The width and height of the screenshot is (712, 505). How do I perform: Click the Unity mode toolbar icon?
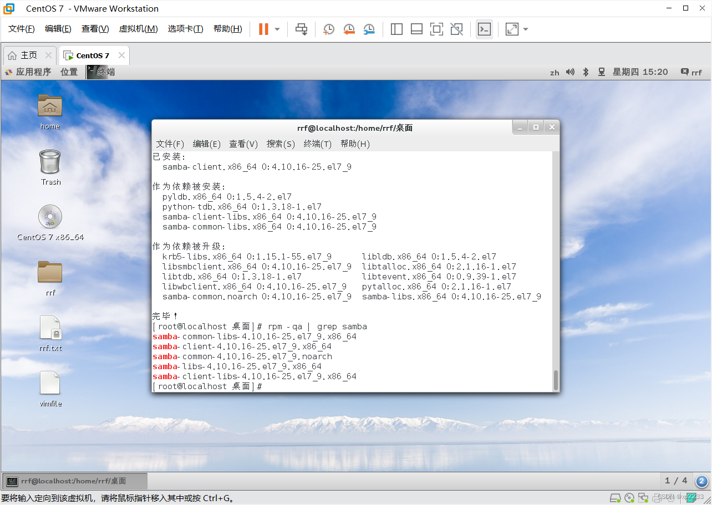(x=456, y=29)
